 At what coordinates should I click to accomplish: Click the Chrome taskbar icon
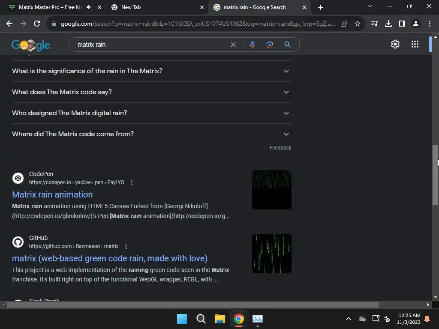[239, 319]
